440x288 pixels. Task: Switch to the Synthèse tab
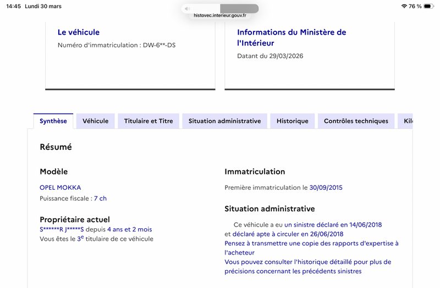pyautogui.click(x=53, y=121)
